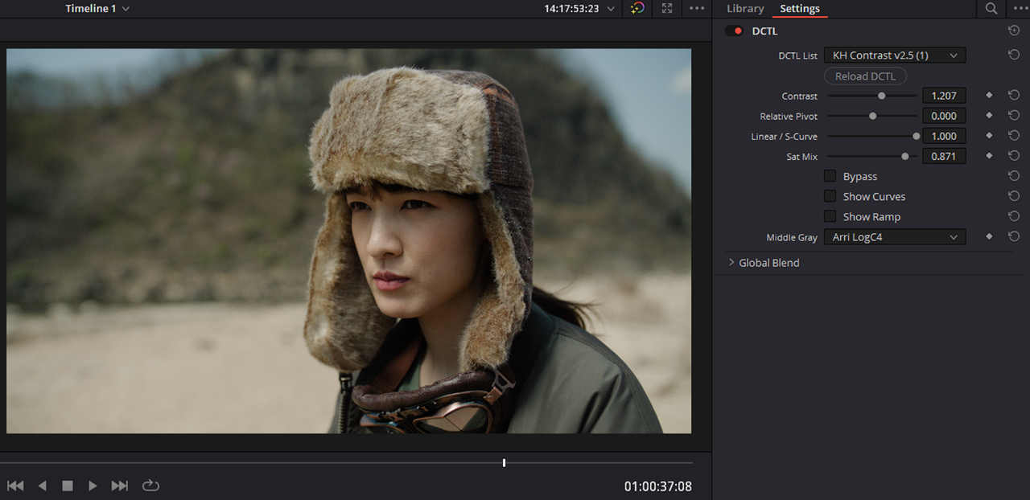The width and height of the screenshot is (1030, 500).
Task: Click the Linear / S-Curve slider handle
Action: 916,136
